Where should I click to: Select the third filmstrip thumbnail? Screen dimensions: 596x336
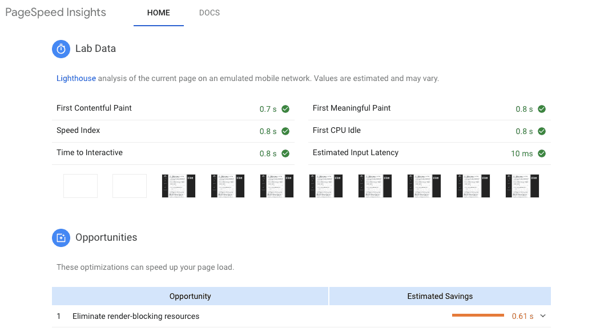coord(179,186)
